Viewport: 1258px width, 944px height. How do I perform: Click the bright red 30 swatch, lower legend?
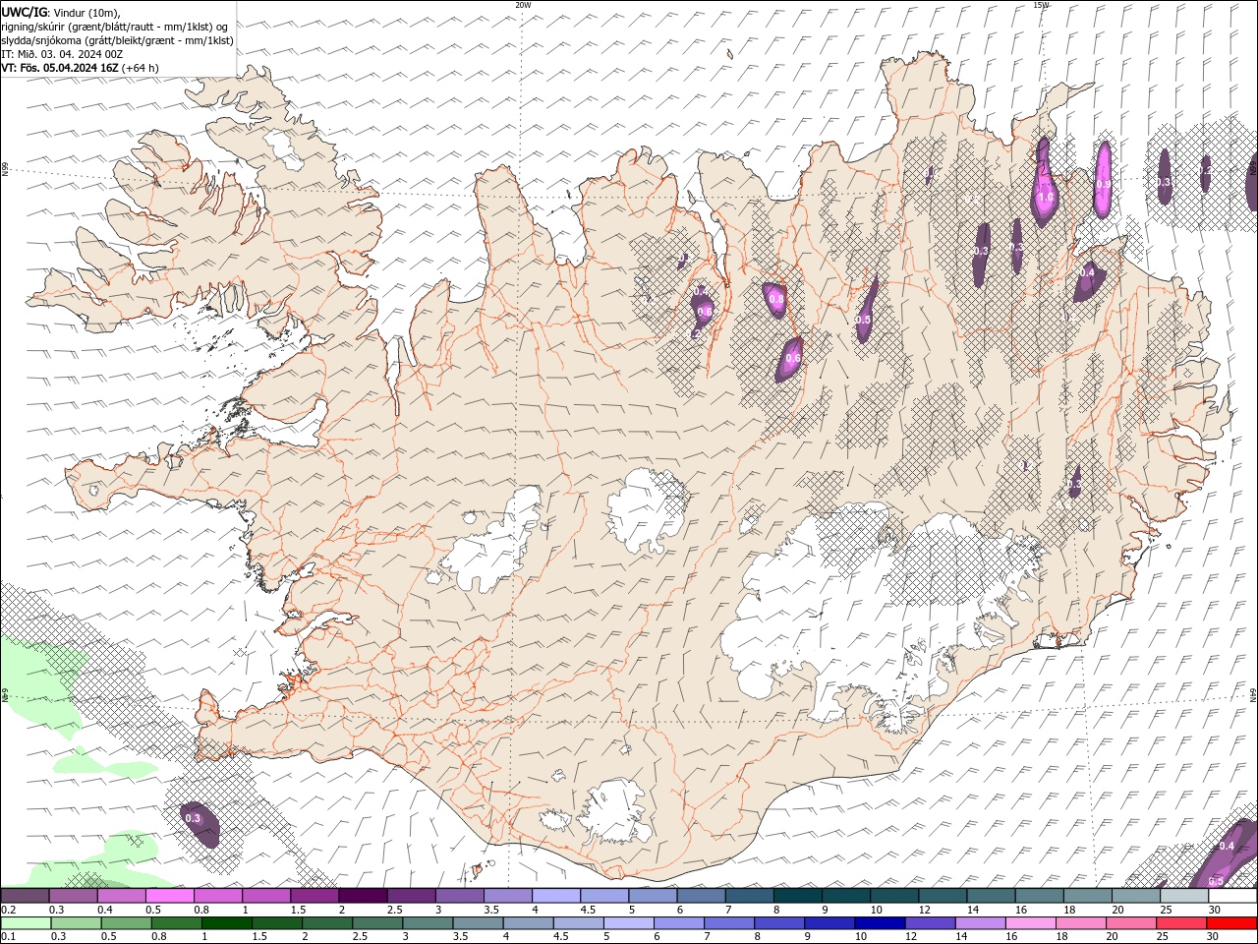click(1231, 923)
